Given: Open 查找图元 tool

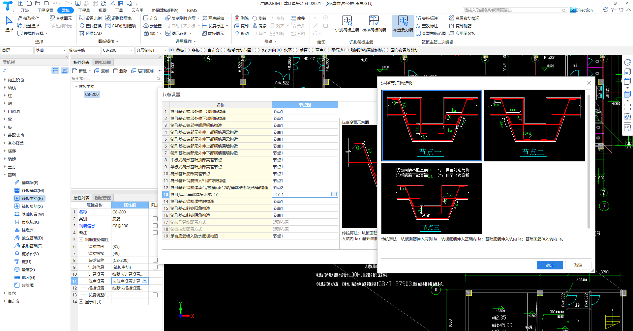Looking at the screenshot, I should [x=61, y=18].
